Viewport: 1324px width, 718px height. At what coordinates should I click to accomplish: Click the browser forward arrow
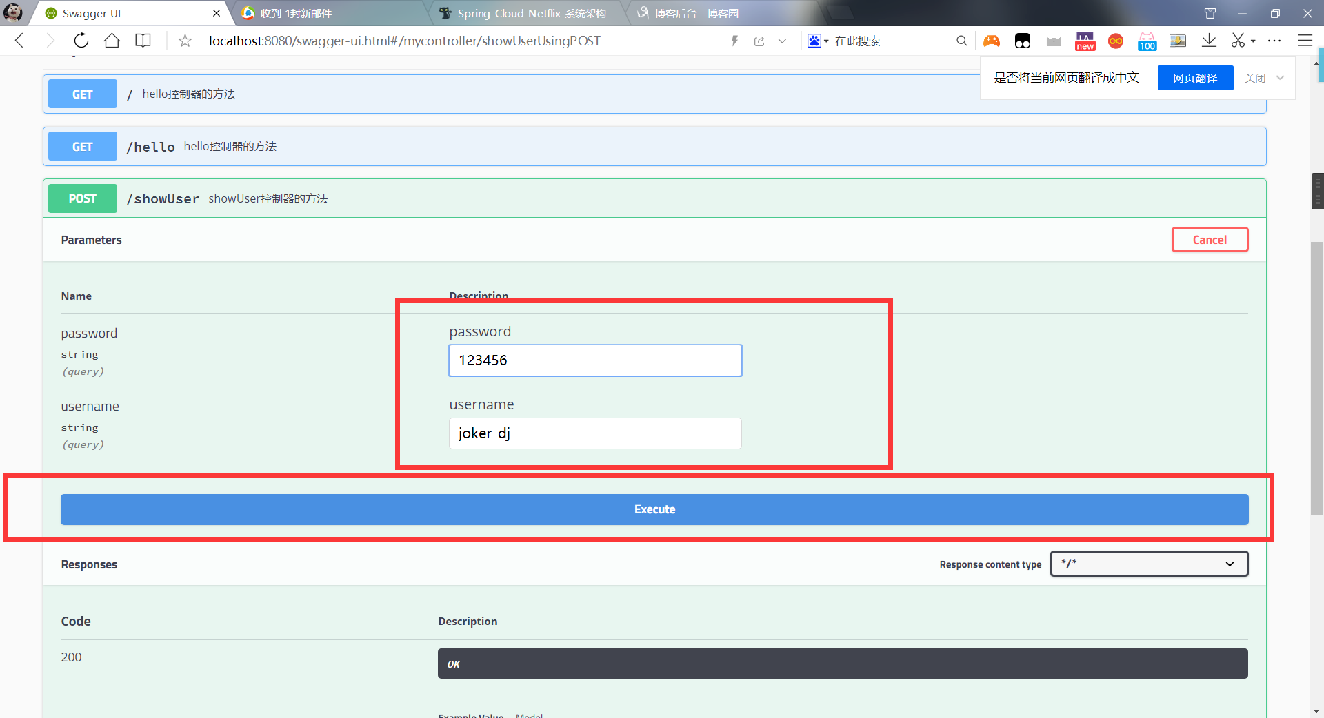click(x=50, y=41)
